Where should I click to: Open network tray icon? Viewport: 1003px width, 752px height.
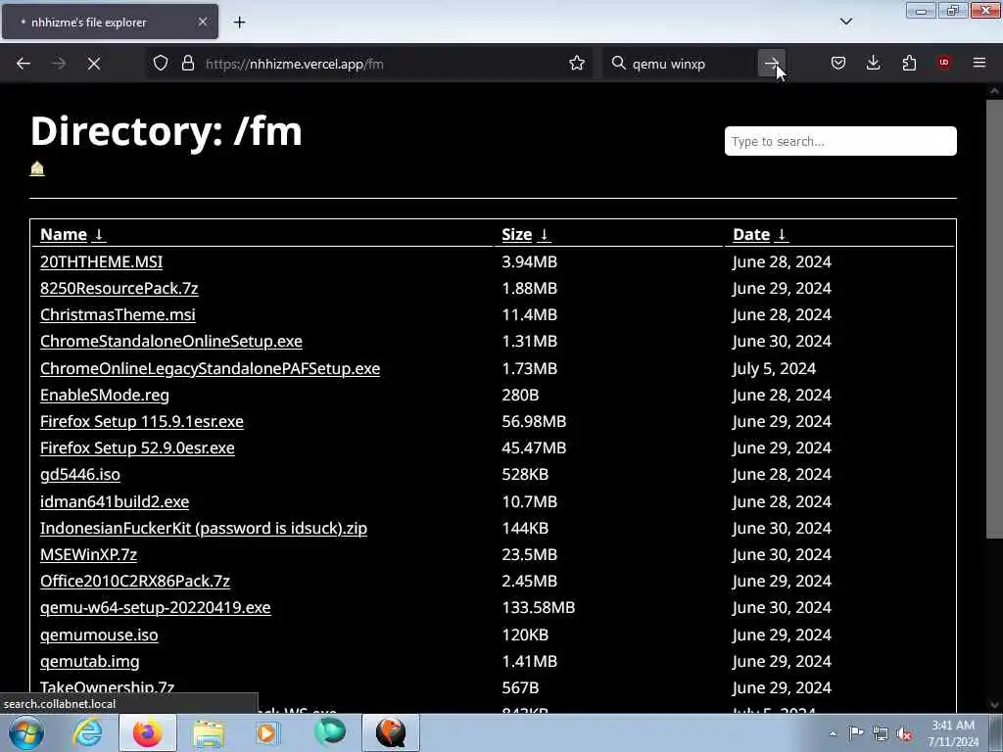pos(881,733)
